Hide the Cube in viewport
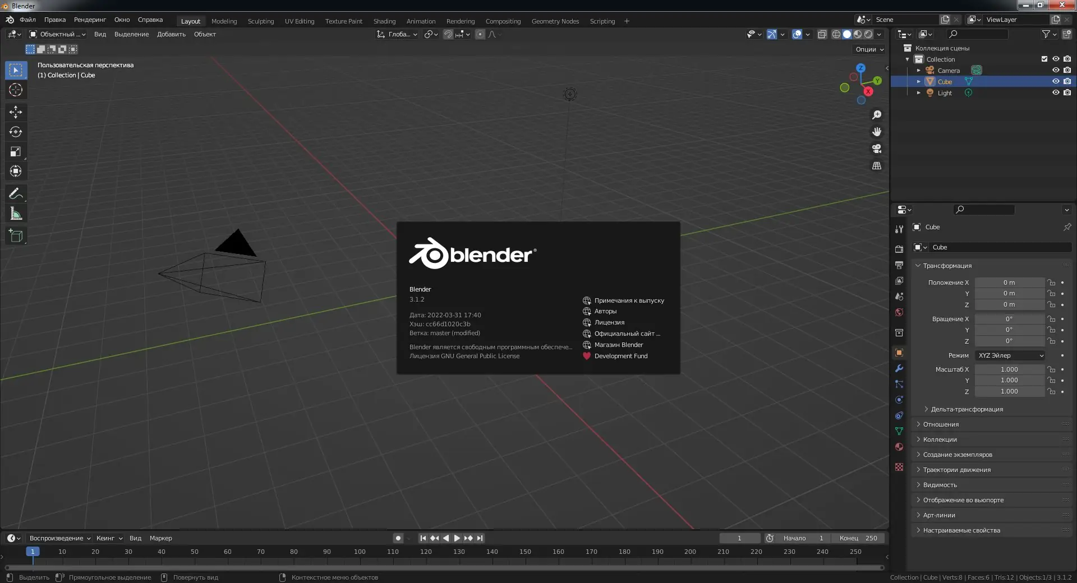 coord(1056,81)
